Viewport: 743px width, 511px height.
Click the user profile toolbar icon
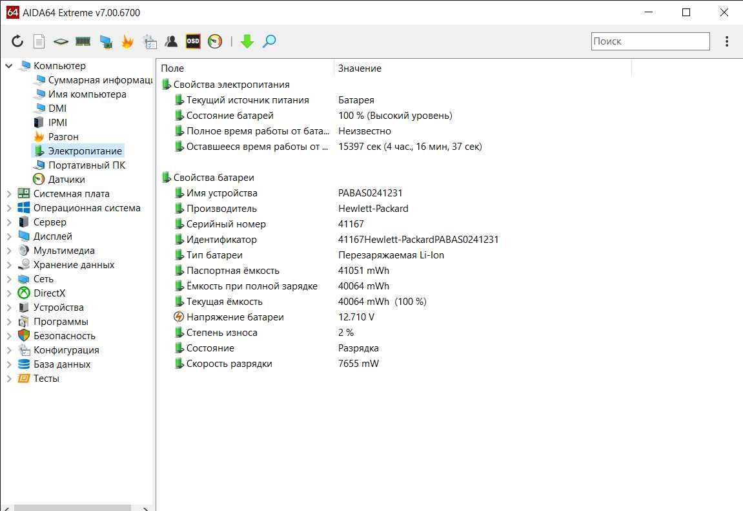171,41
